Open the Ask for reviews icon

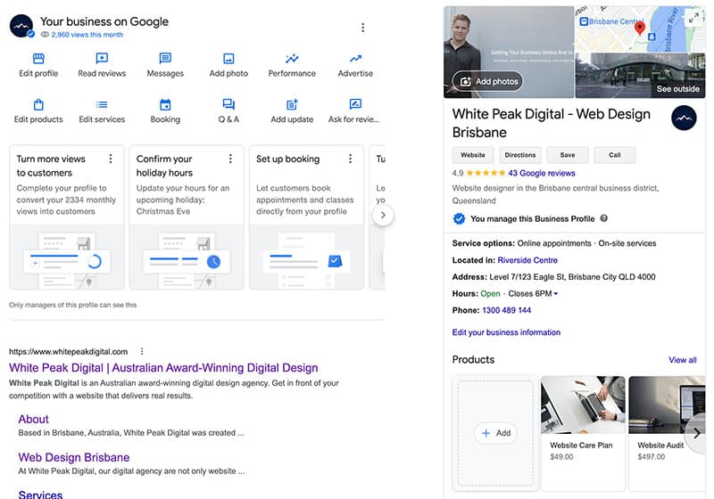point(355,104)
